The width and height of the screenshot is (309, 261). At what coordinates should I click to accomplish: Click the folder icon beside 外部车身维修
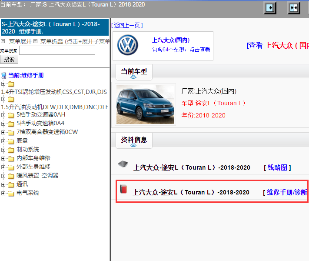pyautogui.click(x=11, y=167)
